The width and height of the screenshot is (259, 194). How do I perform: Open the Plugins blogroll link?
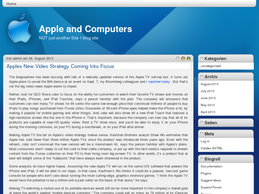[x=206, y=173]
